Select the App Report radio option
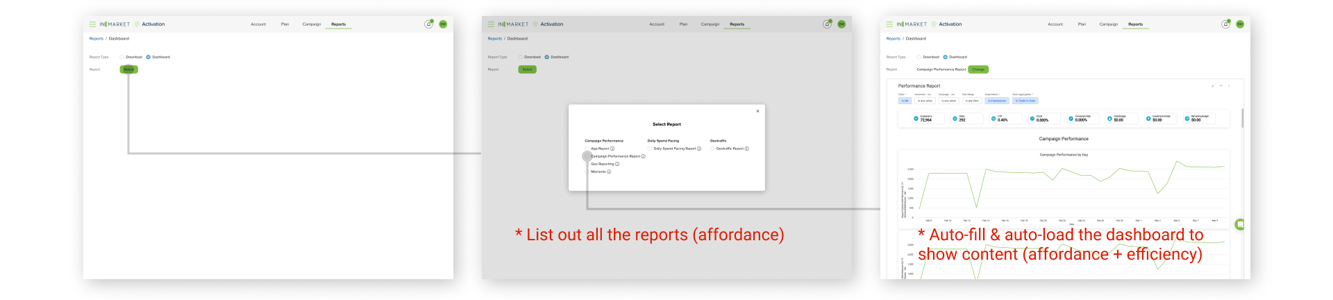 pyautogui.click(x=587, y=149)
